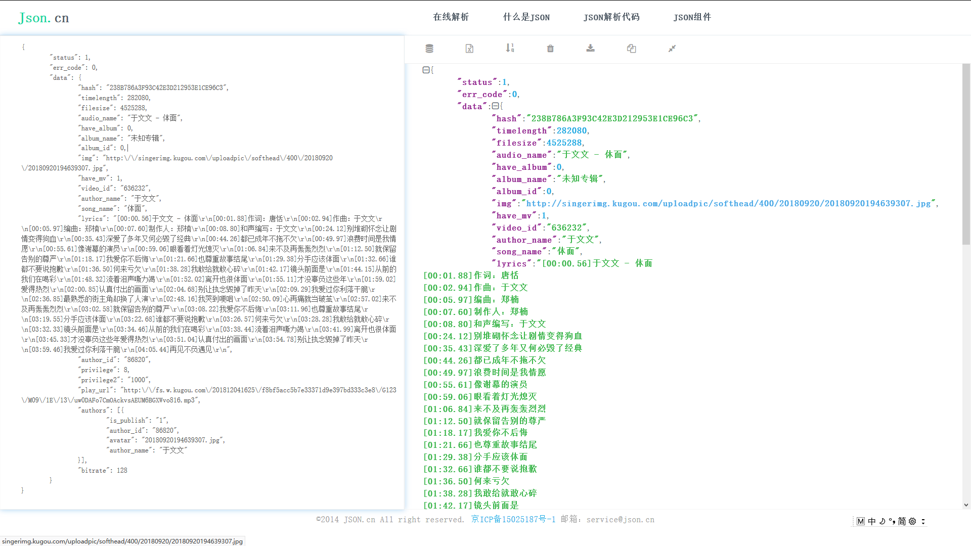Collapse the "data" object node
Image resolution: width=971 pixels, height=546 pixels.
(495, 106)
